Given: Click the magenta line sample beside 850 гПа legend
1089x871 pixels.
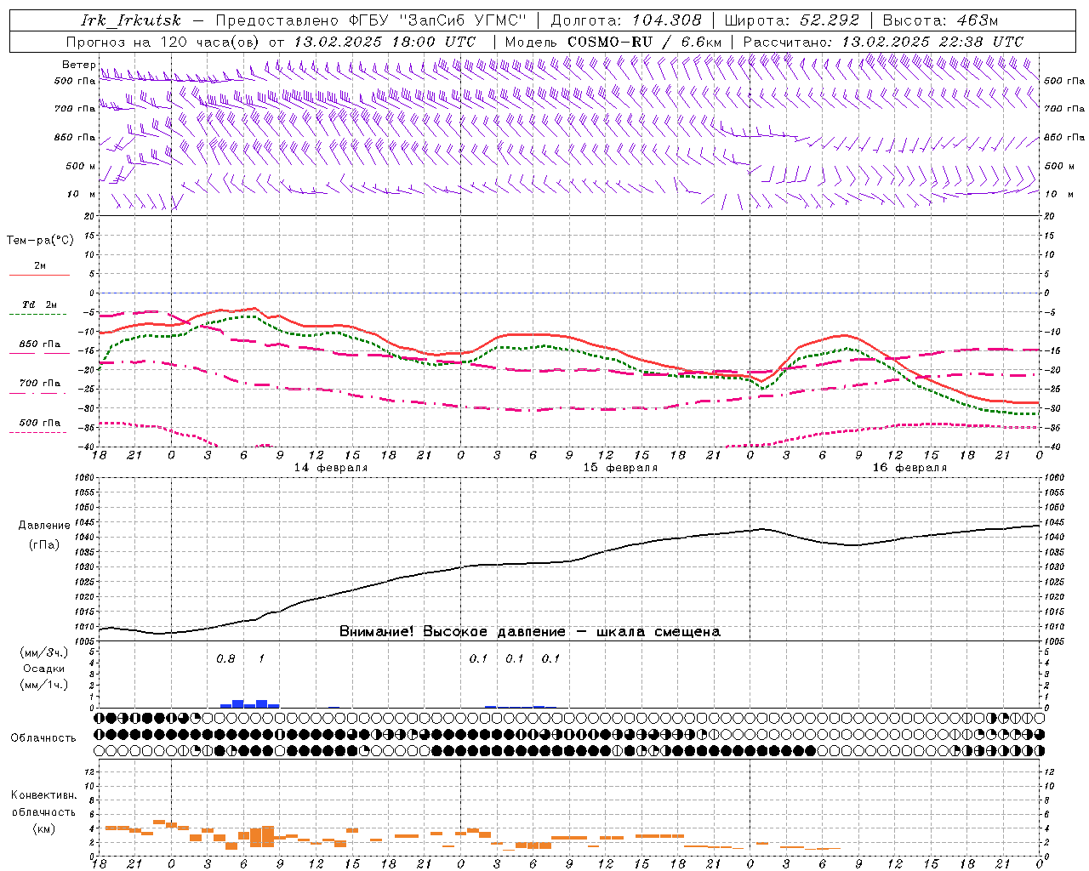Looking at the screenshot, I should tap(39, 354).
